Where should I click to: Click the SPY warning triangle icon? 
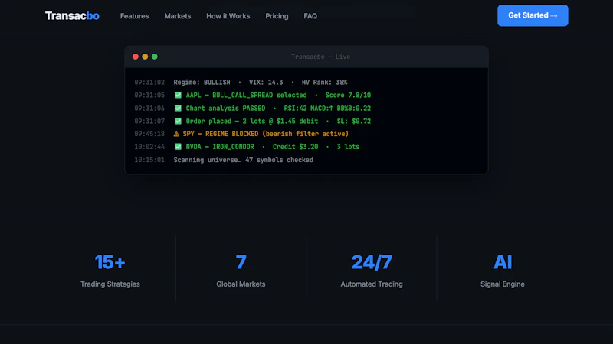click(x=176, y=134)
